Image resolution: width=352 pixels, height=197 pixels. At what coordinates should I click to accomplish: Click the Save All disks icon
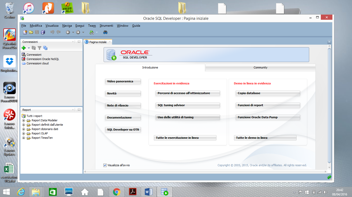click(43, 32)
